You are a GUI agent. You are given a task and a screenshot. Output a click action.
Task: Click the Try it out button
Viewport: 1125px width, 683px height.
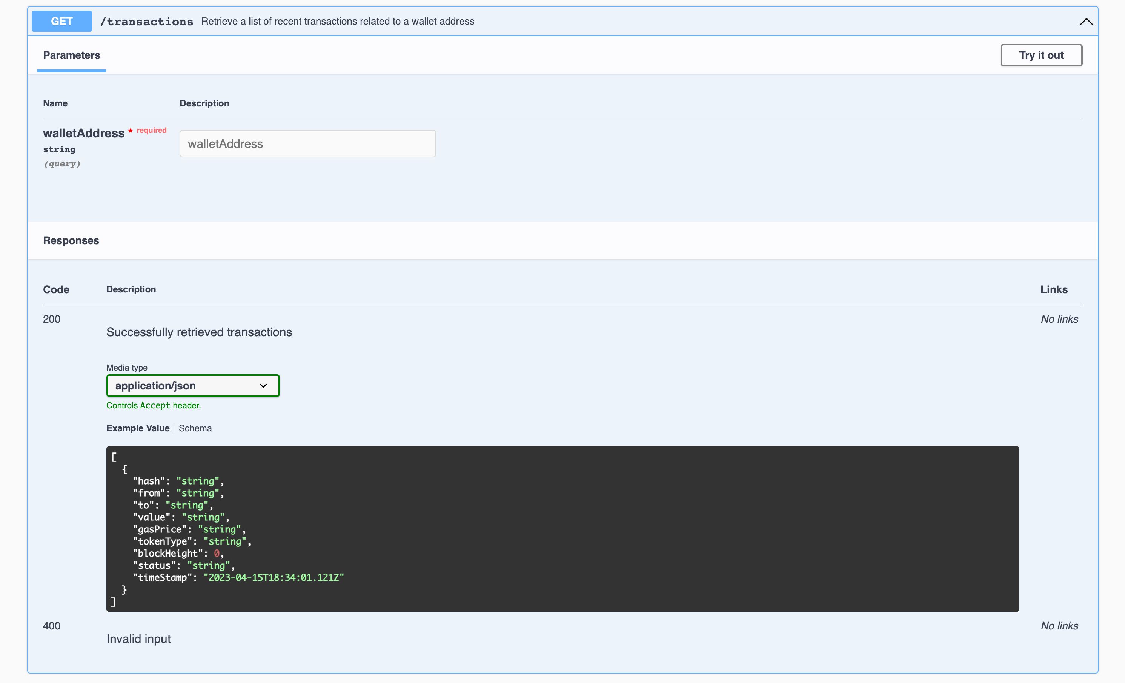[x=1041, y=55]
